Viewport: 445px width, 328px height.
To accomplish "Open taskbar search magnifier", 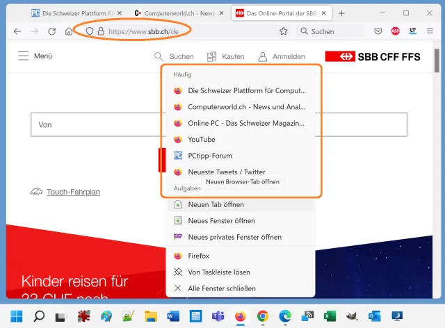I will [x=39, y=316].
